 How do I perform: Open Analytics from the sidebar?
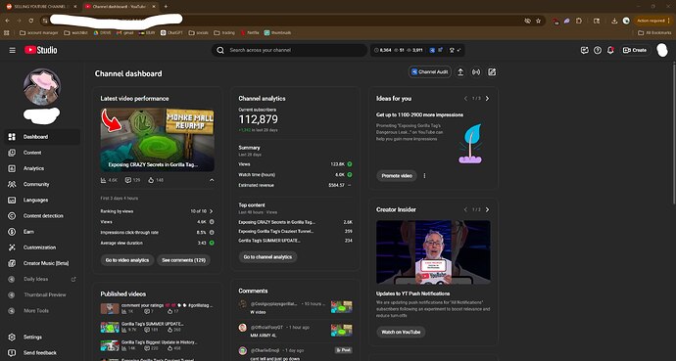click(42, 168)
